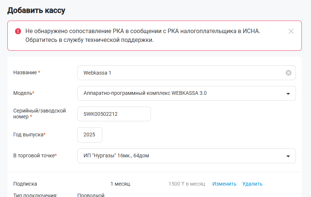The image size is (311, 197).
Task: Click the red error exclamation icon
Action: [x=18, y=31]
